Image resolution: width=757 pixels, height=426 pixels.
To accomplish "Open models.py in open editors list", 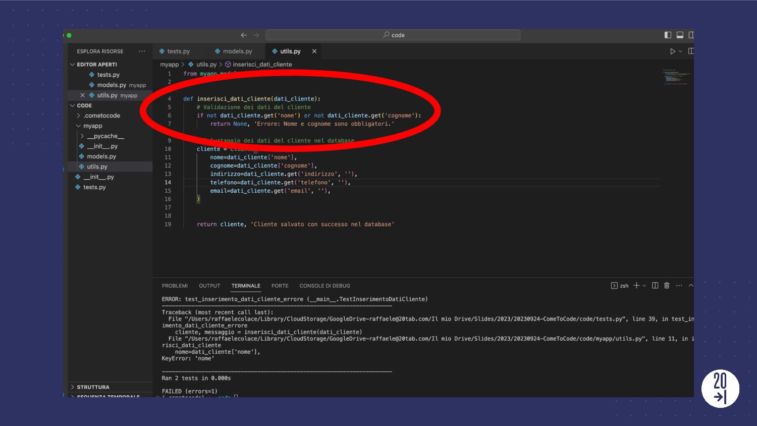I will 112,85.
